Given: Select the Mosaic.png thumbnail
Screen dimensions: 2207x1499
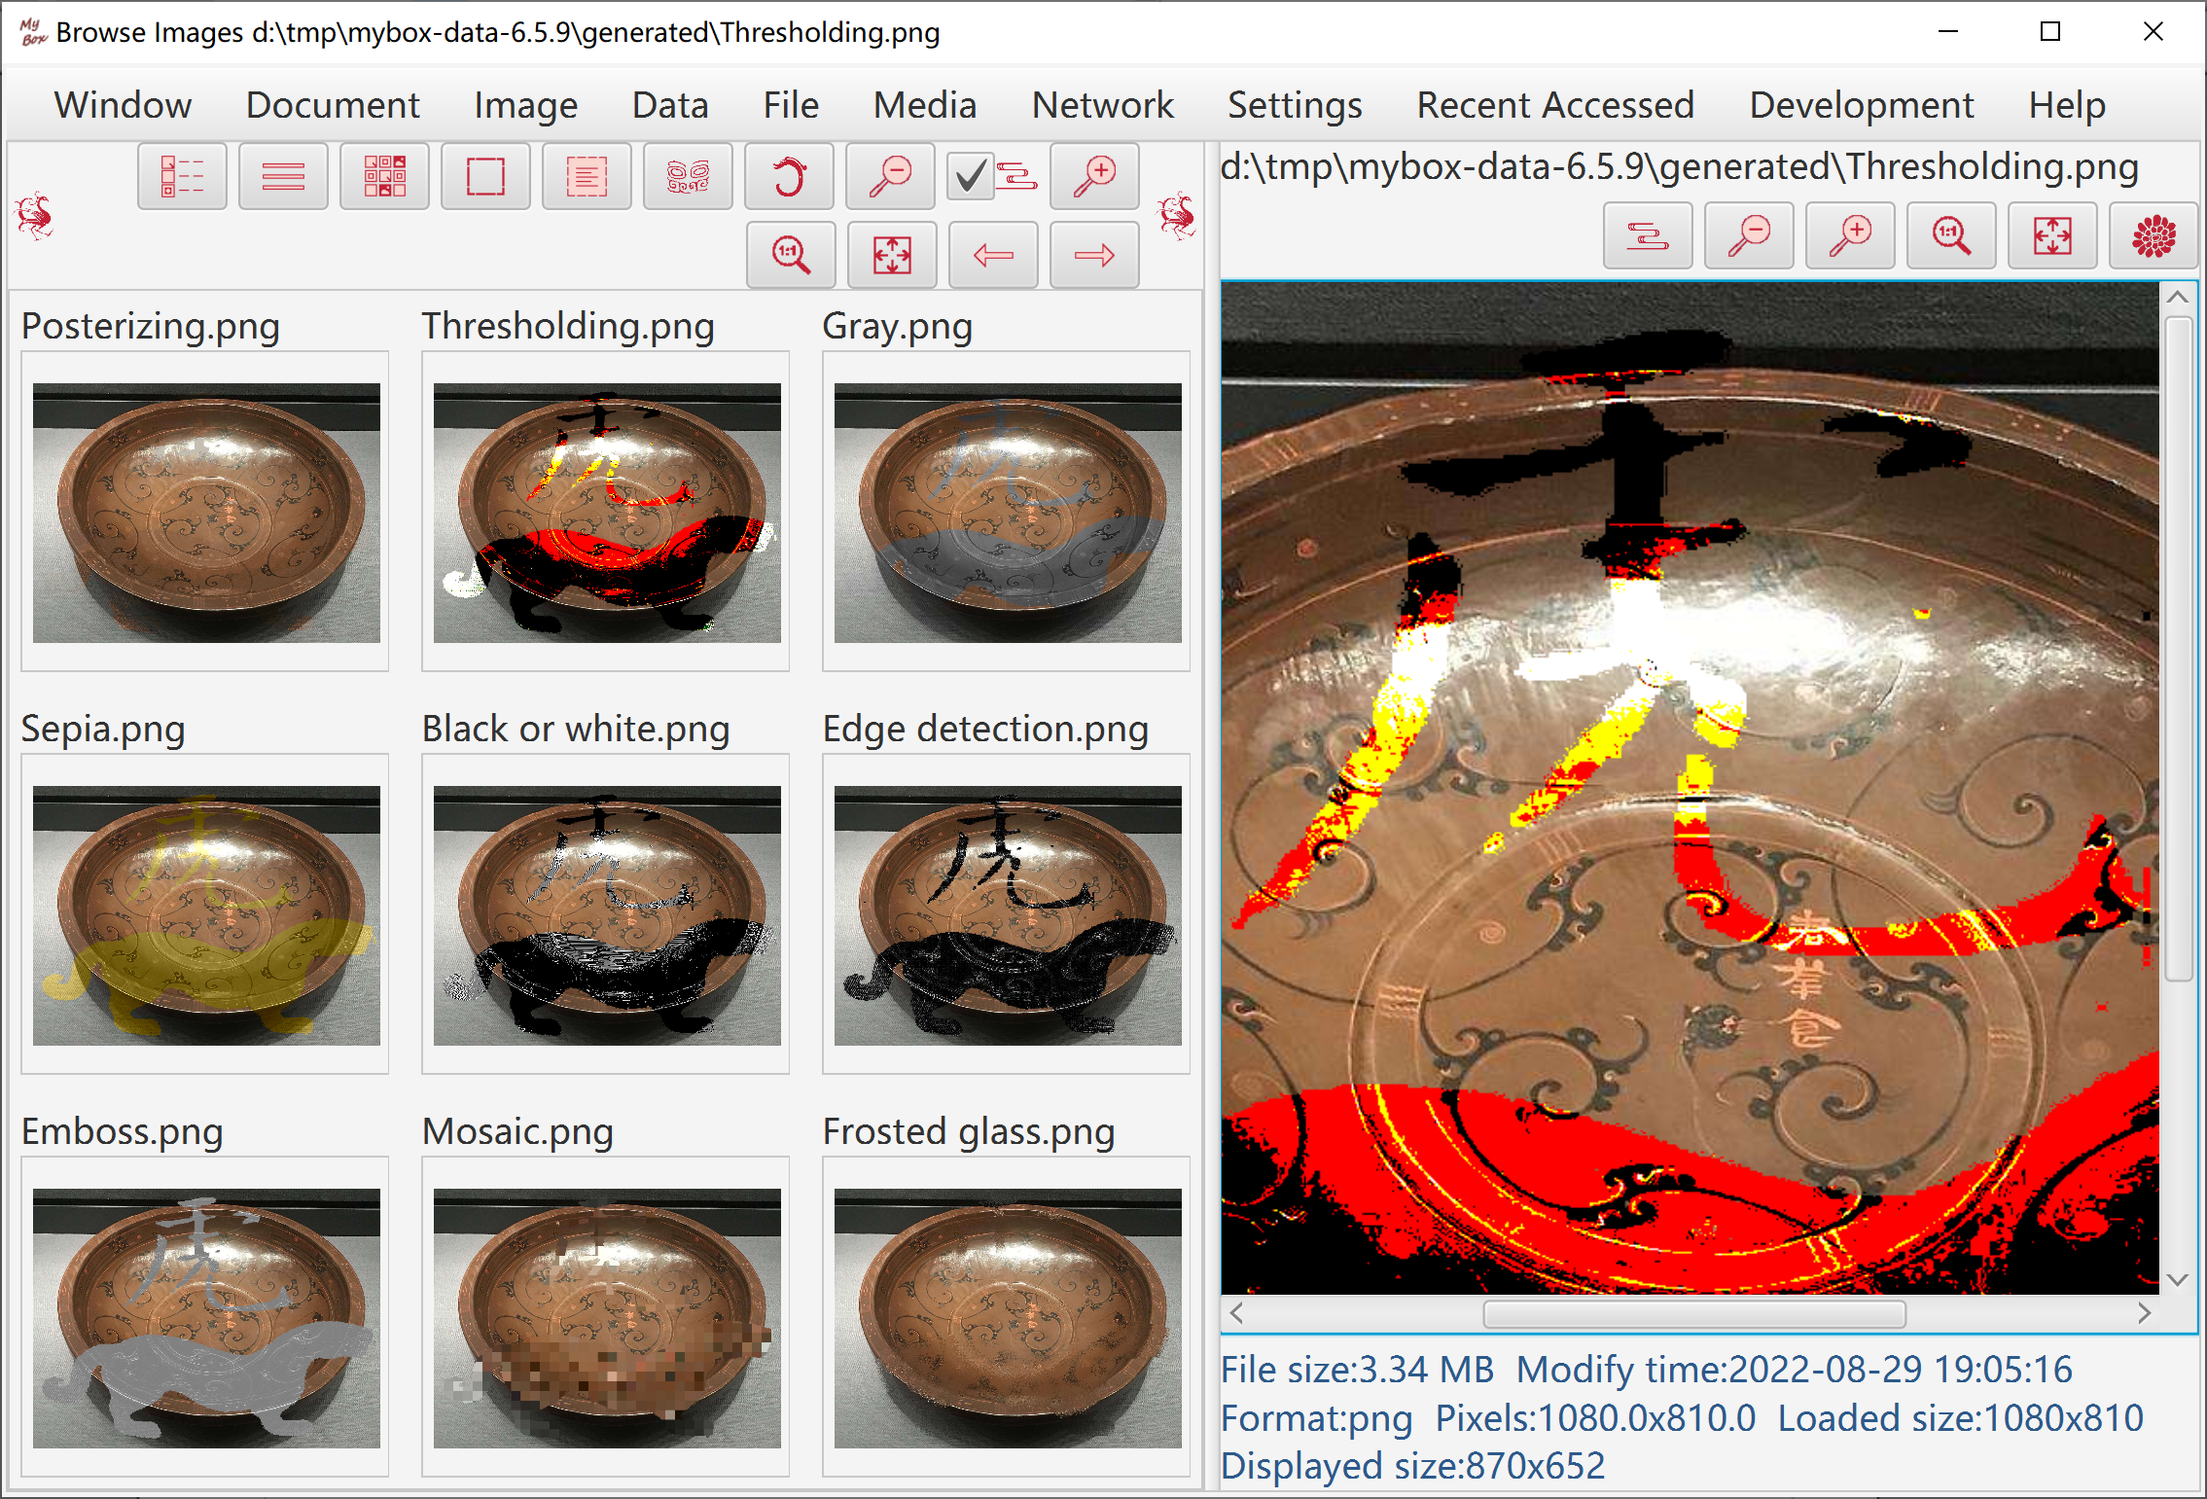Looking at the screenshot, I should coord(607,1318).
